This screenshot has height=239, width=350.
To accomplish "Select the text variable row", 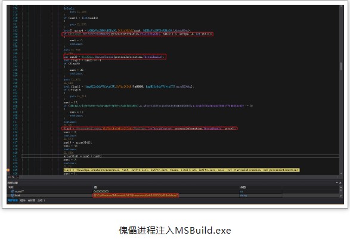I will (174, 195).
